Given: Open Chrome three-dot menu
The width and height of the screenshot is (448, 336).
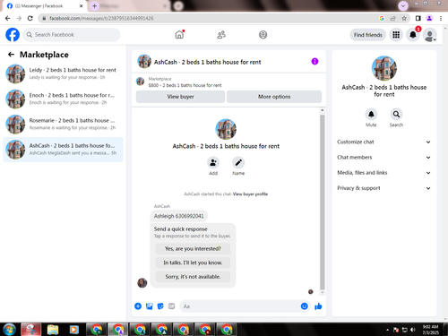Looking at the screenshot, I should click(x=441, y=19).
